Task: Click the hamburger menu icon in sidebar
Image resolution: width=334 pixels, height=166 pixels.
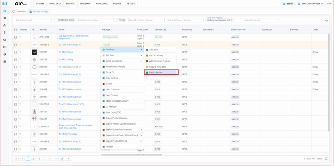Action: point(5,61)
